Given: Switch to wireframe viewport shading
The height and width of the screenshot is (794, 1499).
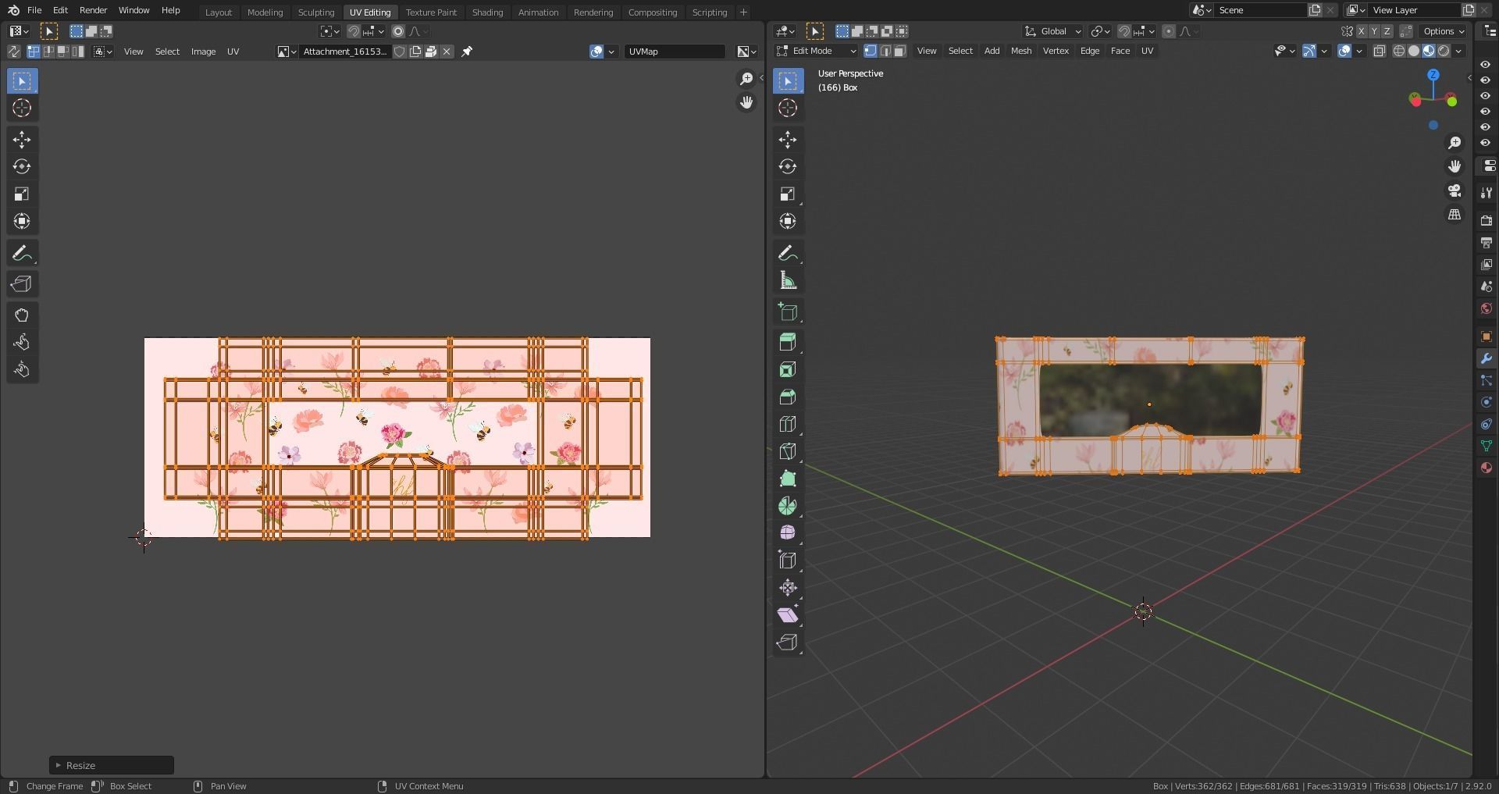Looking at the screenshot, I should pos(1399,51).
